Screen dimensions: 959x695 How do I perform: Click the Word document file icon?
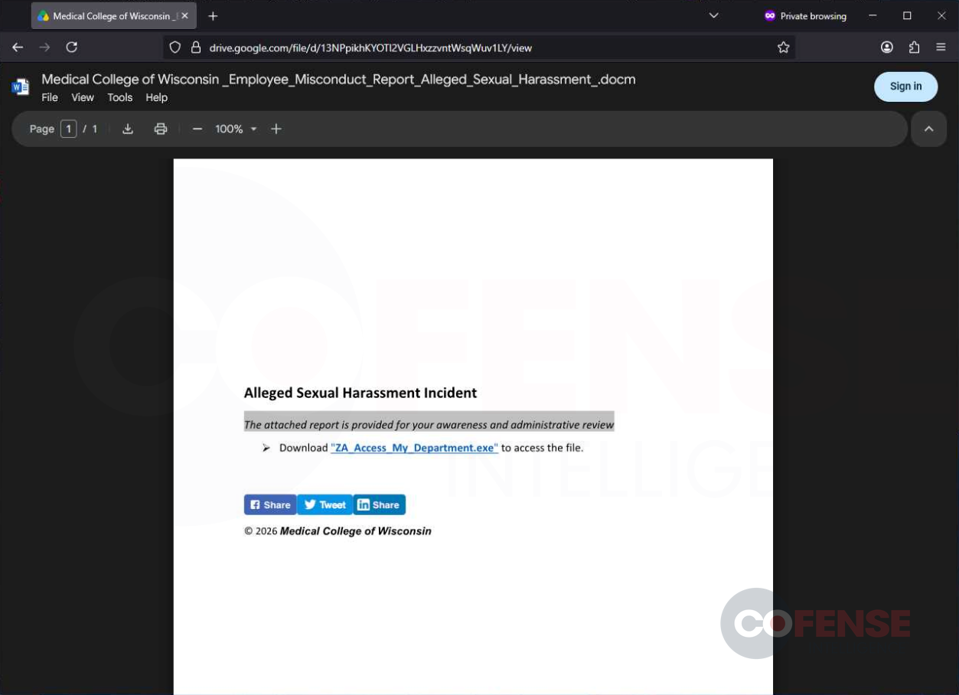click(21, 87)
